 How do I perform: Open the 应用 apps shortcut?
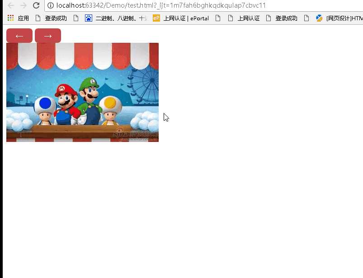18,18
